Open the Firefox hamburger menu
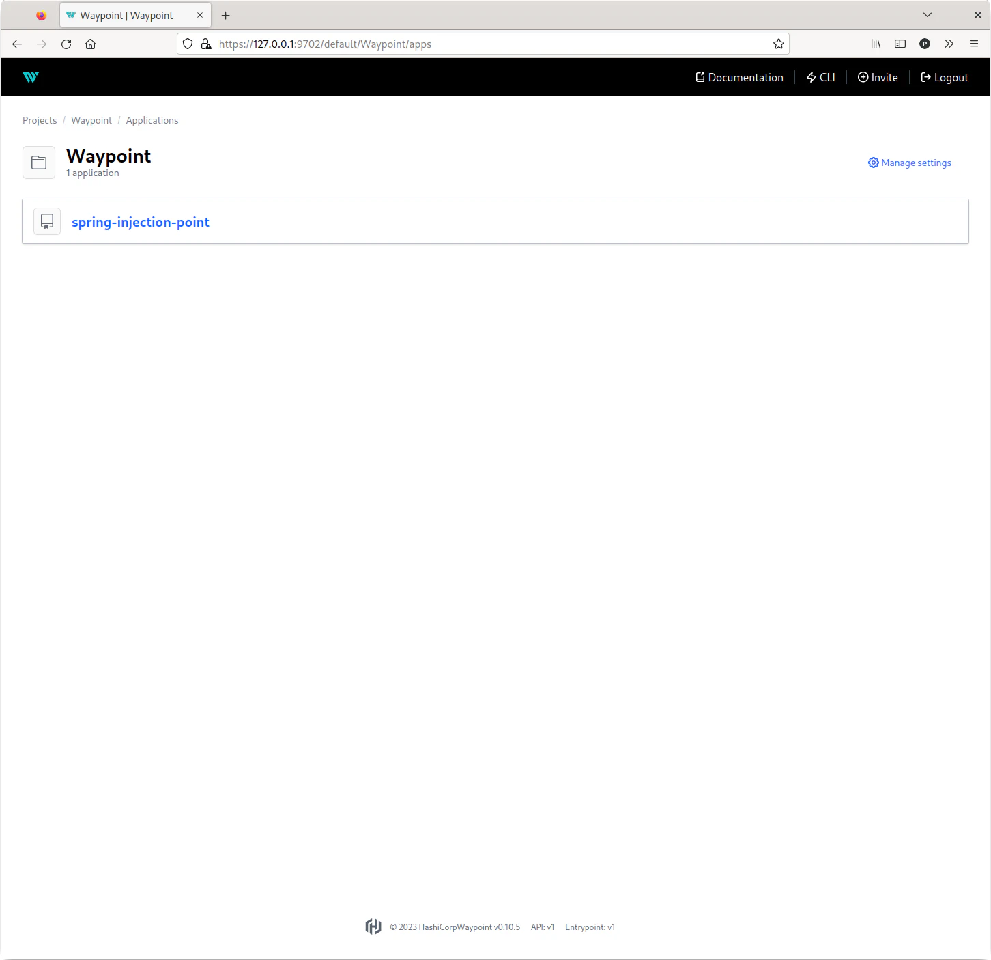Image resolution: width=991 pixels, height=960 pixels. [973, 44]
